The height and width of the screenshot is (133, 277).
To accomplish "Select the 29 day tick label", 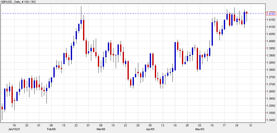I will tap(138, 125).
